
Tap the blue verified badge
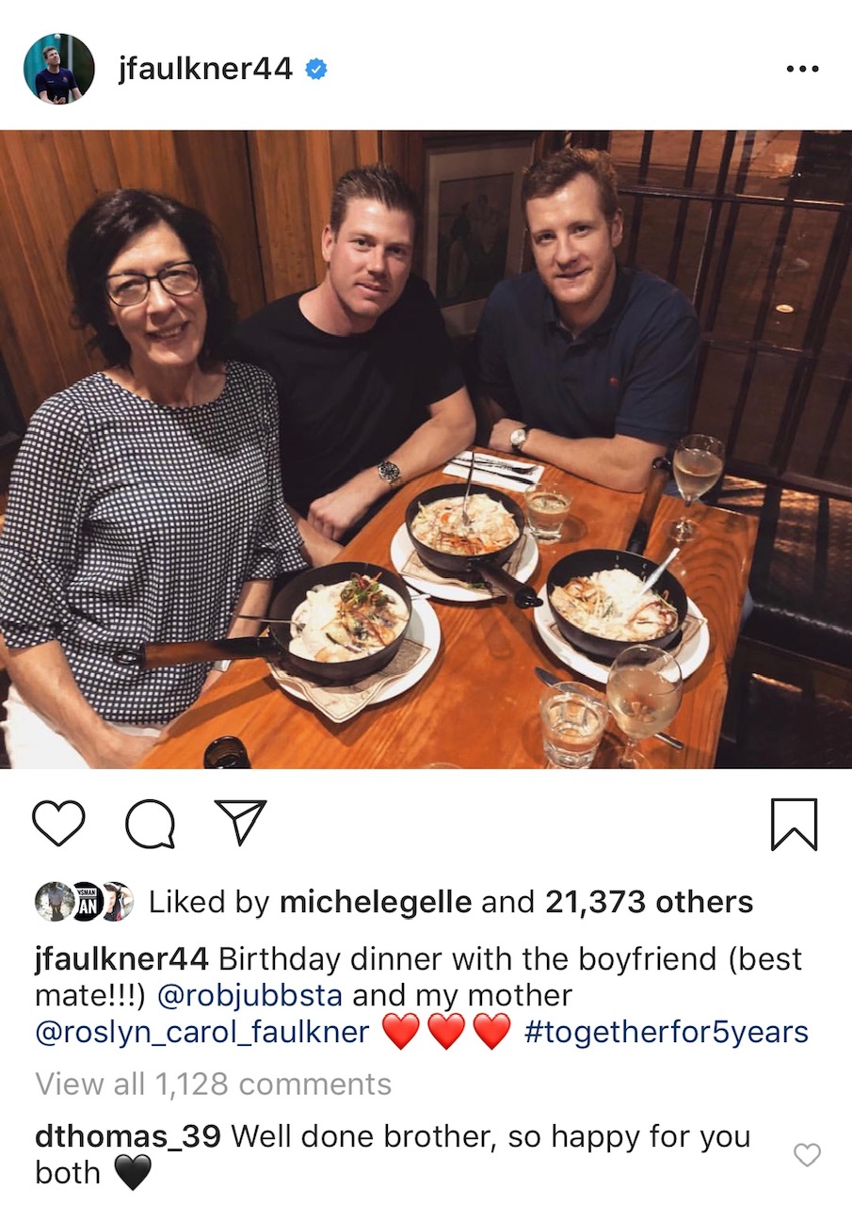(x=316, y=69)
